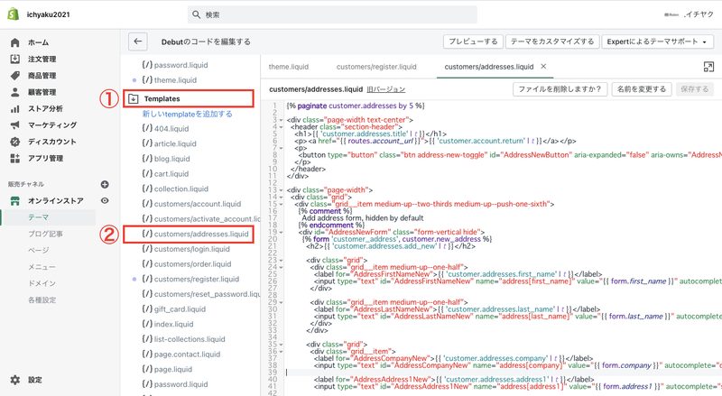Add a sales channel with plus icon
The height and width of the screenshot is (396, 722).
click(105, 184)
